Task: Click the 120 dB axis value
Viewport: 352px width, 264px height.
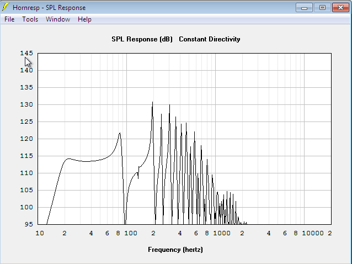Action: click(26, 139)
